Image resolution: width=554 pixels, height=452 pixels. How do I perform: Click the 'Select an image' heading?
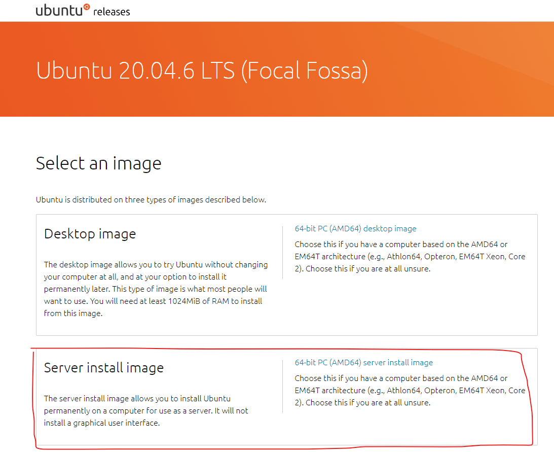coord(98,163)
